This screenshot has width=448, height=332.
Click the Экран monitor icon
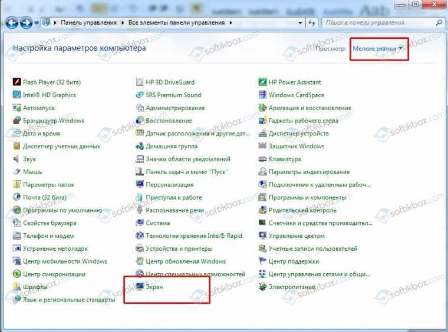tap(140, 286)
